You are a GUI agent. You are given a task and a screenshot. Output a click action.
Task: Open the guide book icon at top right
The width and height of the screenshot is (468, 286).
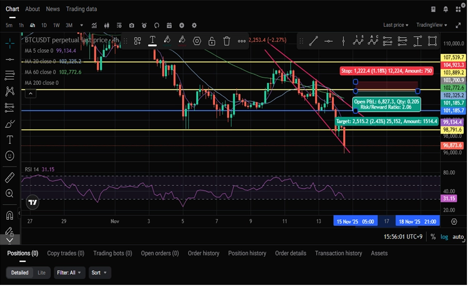[x=433, y=9]
